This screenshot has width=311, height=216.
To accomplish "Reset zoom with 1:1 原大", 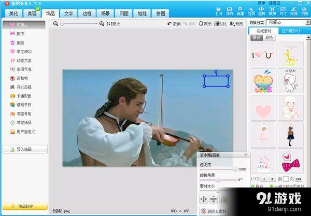I will [113, 24].
